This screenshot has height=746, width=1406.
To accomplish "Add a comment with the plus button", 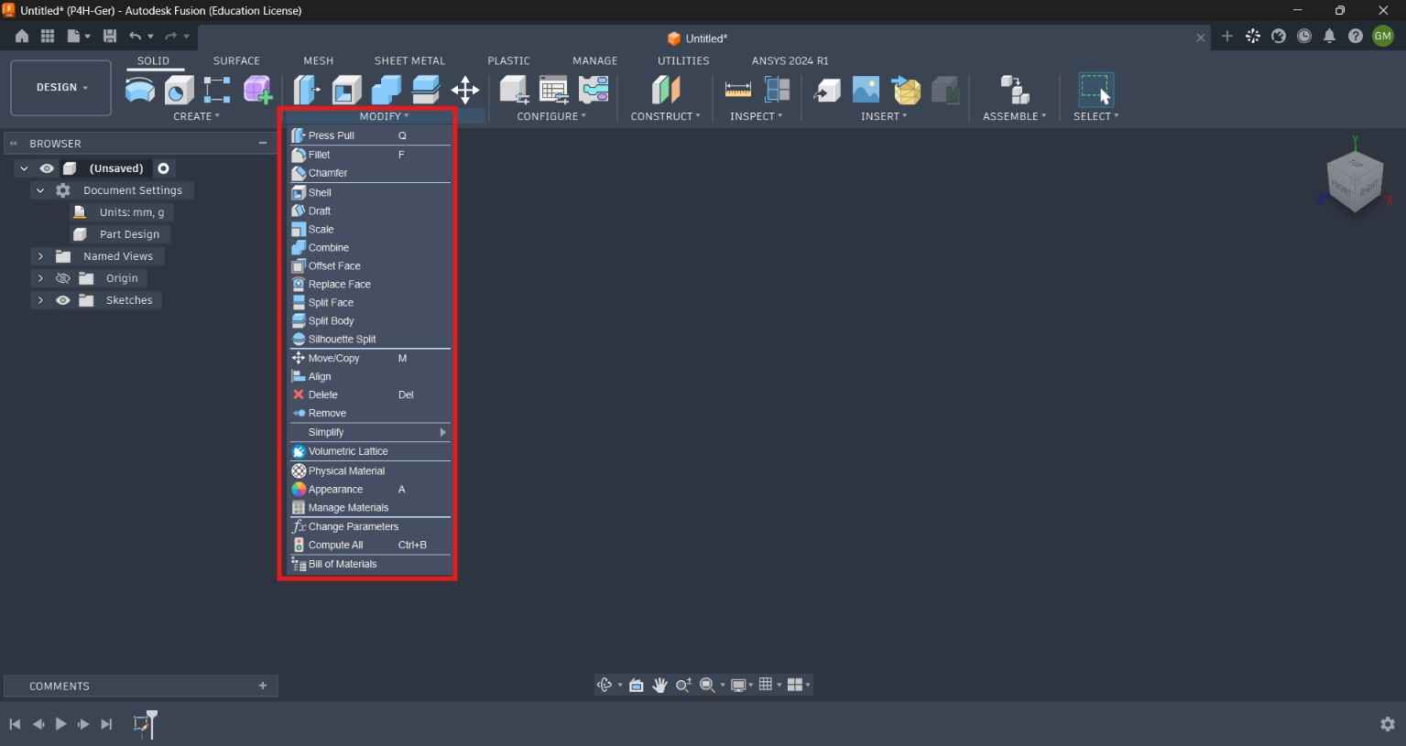I will click(263, 686).
